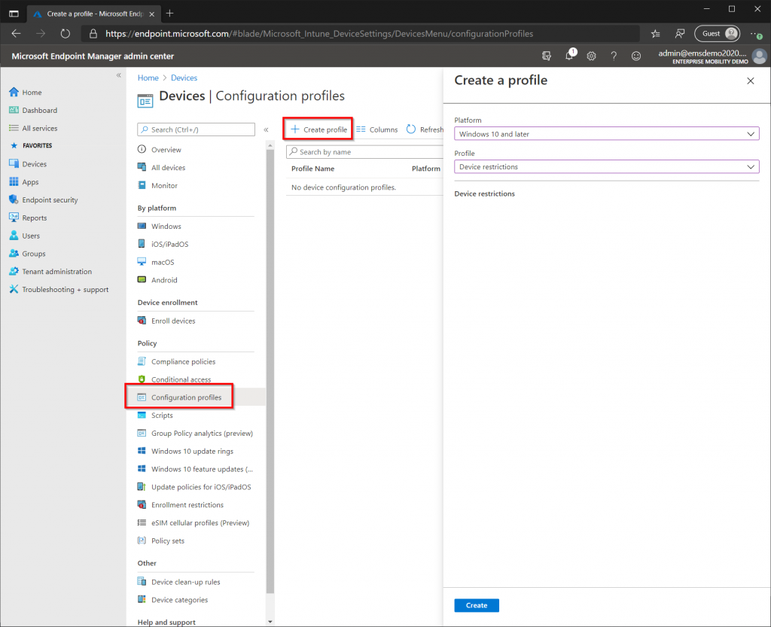Click the Scripts icon in Policy section
The width and height of the screenshot is (771, 627).
click(142, 415)
